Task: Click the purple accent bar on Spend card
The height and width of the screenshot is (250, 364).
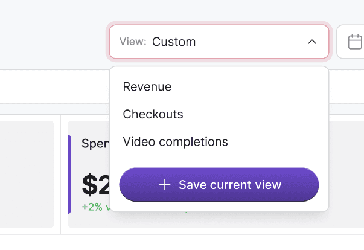Action: 69,174
